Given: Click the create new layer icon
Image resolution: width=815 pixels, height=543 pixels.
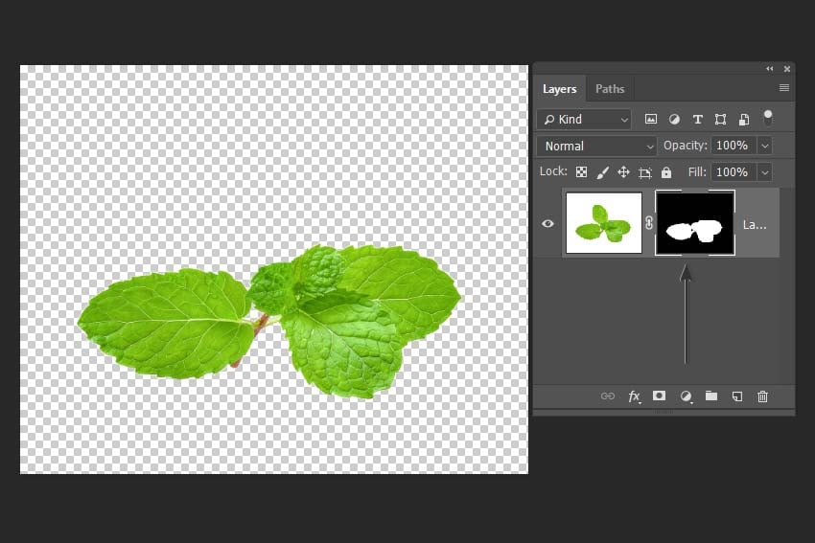Looking at the screenshot, I should 737,396.
